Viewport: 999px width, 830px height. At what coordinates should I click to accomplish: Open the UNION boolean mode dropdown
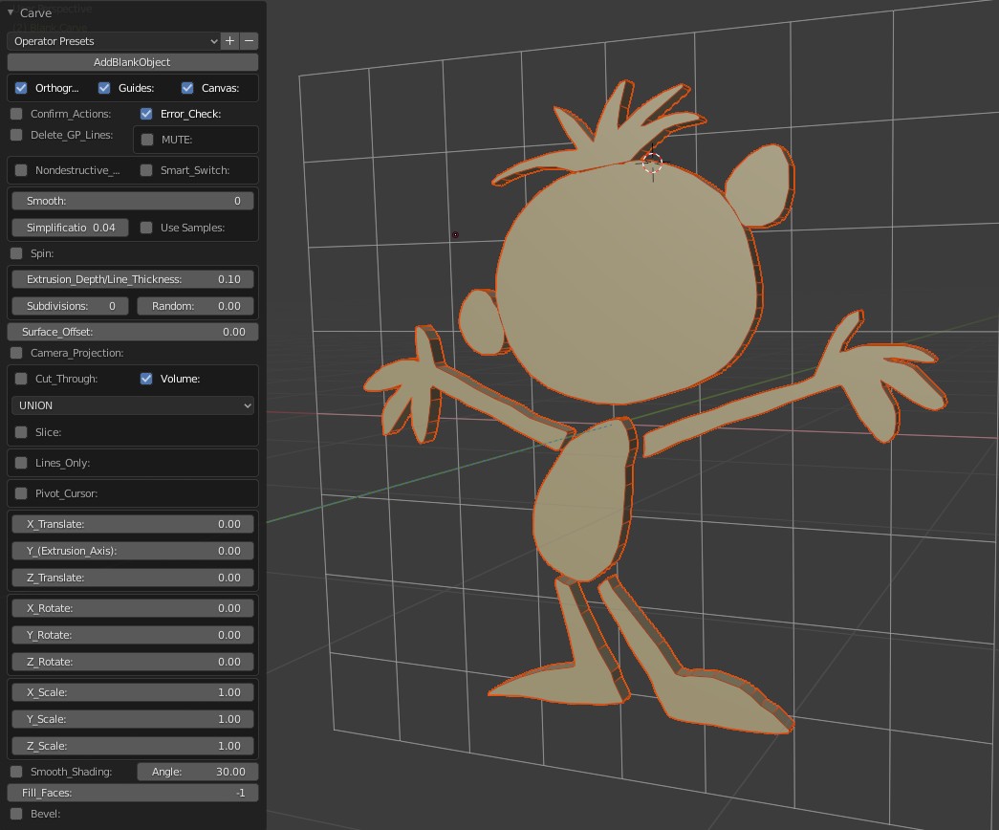coord(133,405)
